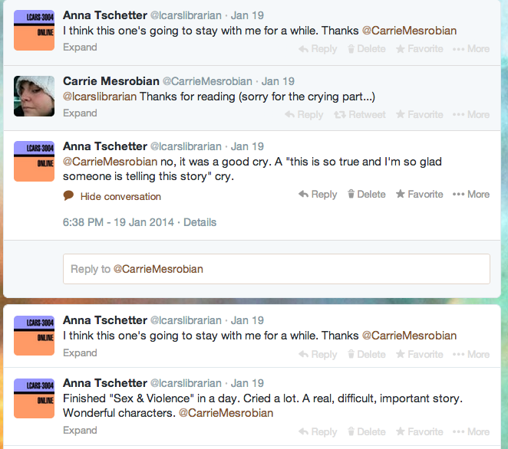Open the @lcarslibrarian mention in Carrie's tweet

coord(100,96)
